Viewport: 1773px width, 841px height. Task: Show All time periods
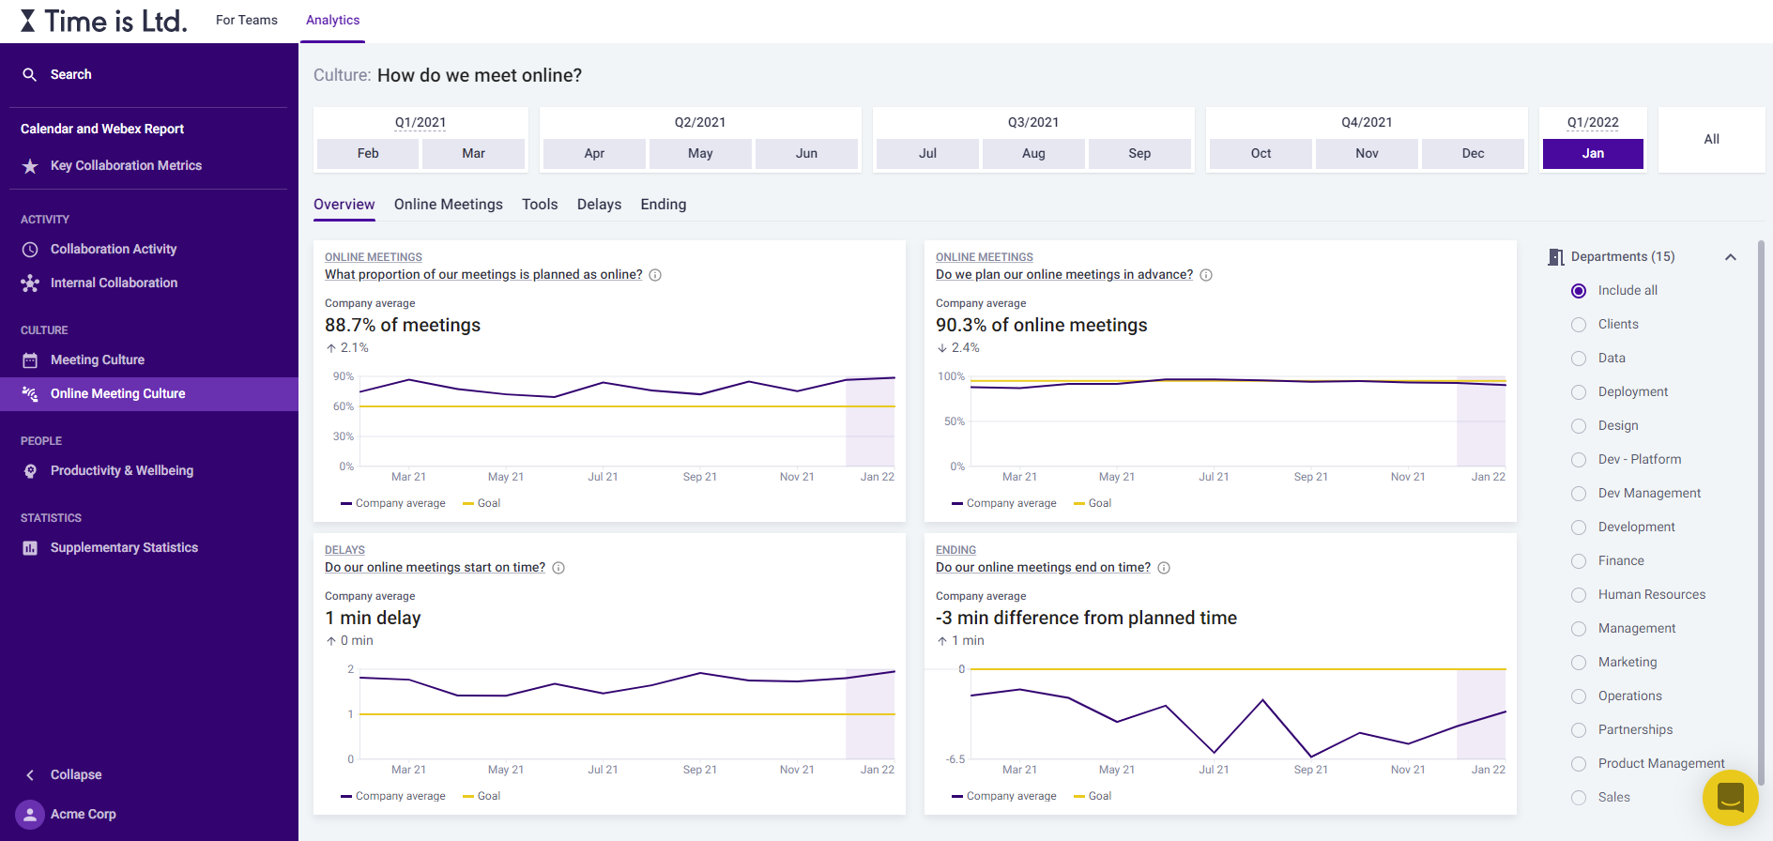(1712, 139)
